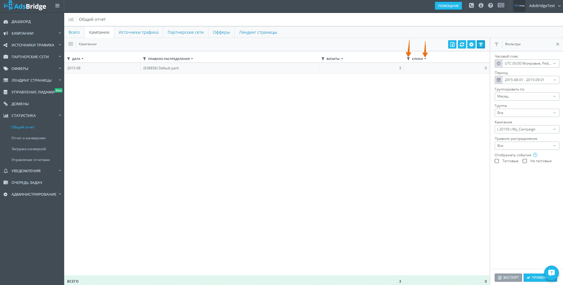The width and height of the screenshot is (563, 285).
Task: Open Отчет о конверсиях in sidebar
Action: [29, 138]
